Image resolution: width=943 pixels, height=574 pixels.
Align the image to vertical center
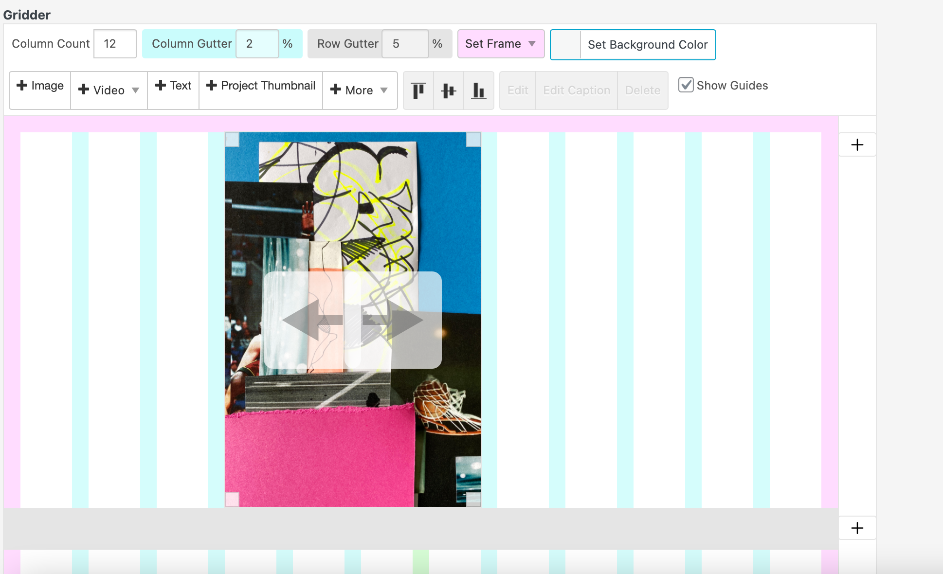pyautogui.click(x=448, y=90)
